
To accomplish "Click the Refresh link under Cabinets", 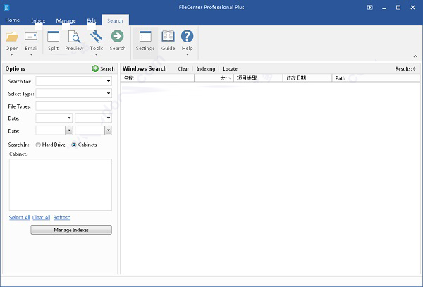I will 62,218.
